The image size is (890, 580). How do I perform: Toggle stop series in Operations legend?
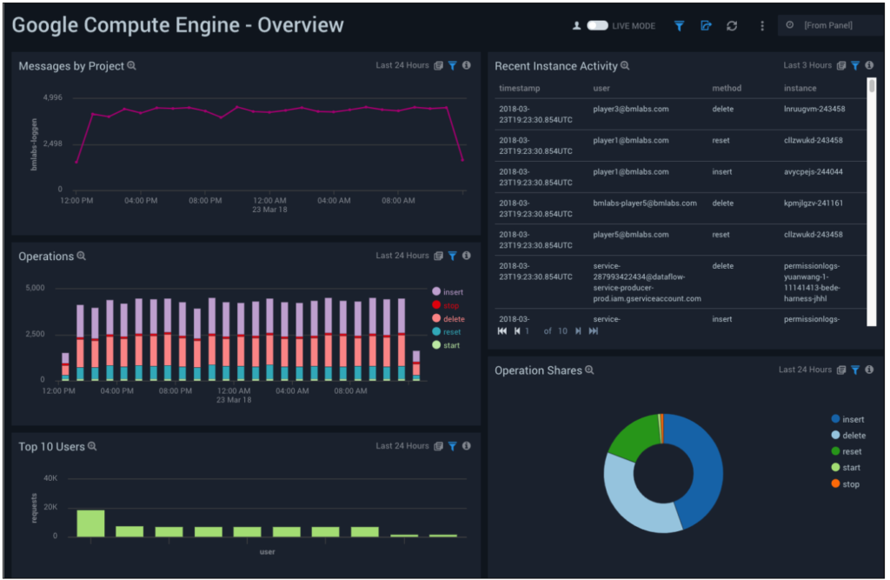pos(446,305)
